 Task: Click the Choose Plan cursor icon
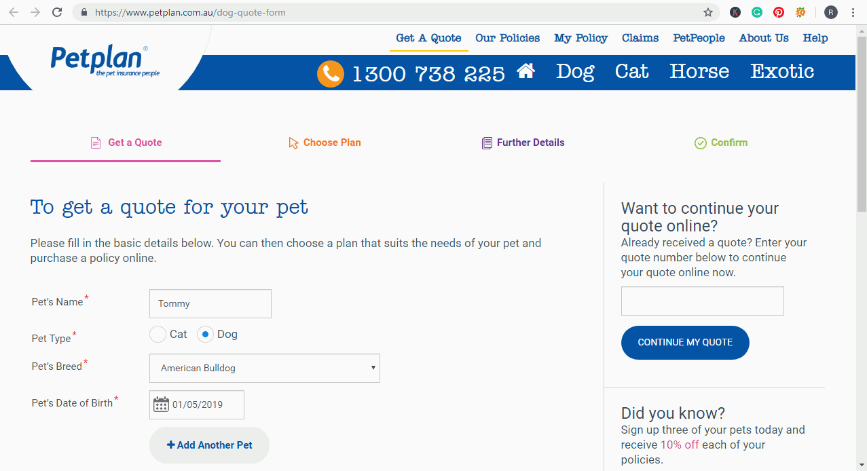pos(293,143)
